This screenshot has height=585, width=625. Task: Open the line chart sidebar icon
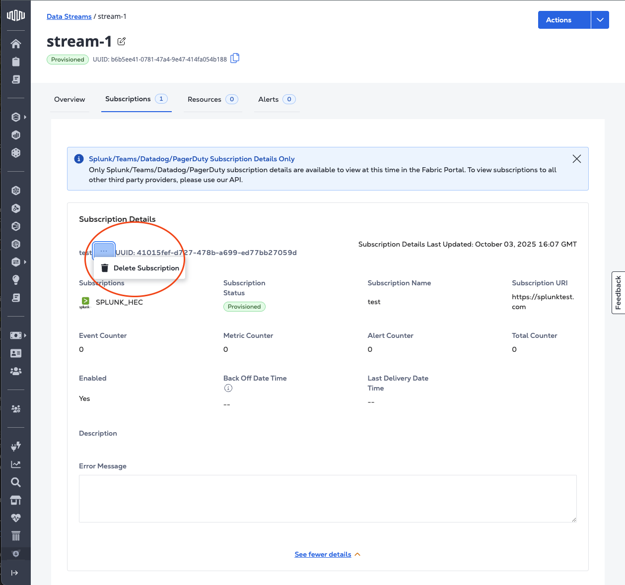point(16,464)
